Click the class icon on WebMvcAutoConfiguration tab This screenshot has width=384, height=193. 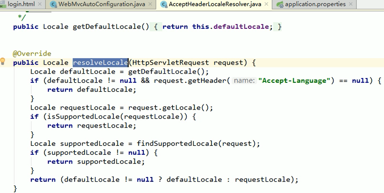coord(53,4)
